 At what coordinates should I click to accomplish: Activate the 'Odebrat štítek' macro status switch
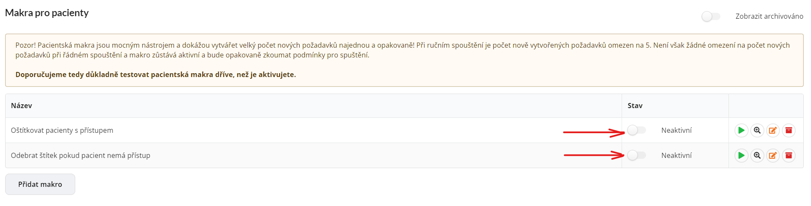pyautogui.click(x=637, y=155)
